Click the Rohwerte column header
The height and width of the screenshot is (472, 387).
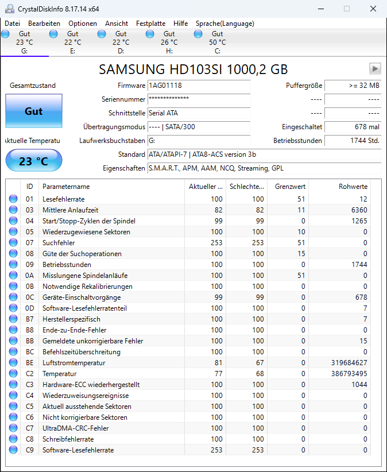pyautogui.click(x=340, y=187)
